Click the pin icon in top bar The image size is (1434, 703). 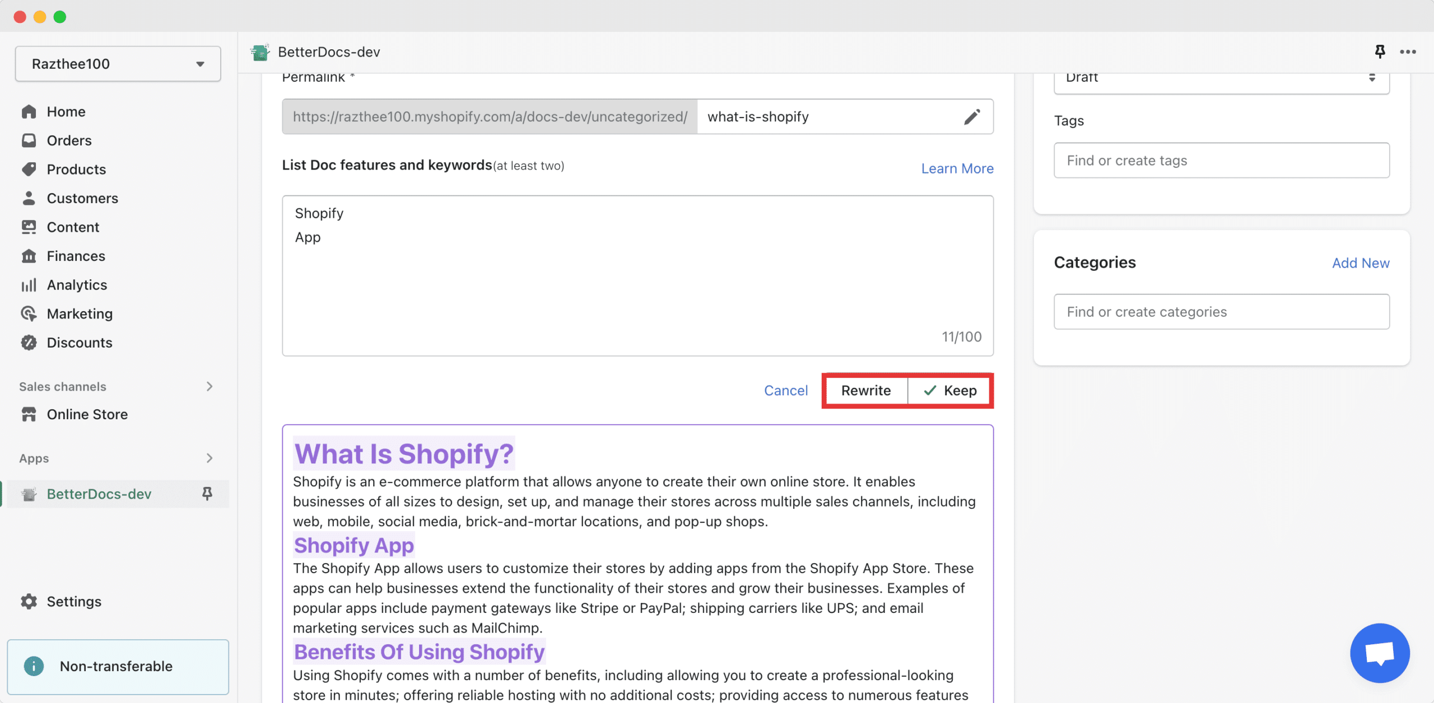pyautogui.click(x=1380, y=51)
